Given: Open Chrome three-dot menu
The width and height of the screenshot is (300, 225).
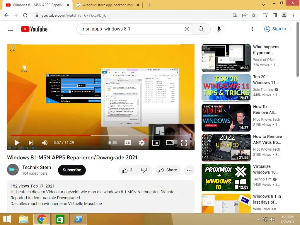Looking at the screenshot, I should [x=294, y=15].
